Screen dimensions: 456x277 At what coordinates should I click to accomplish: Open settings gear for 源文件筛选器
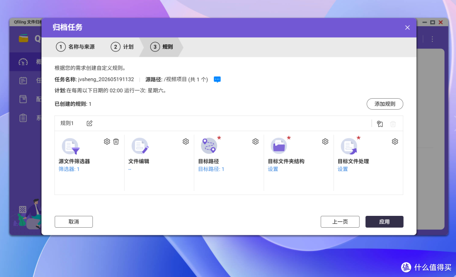click(x=107, y=141)
